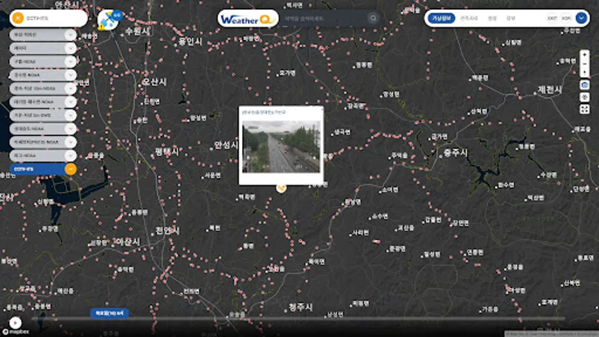Image resolution: width=599 pixels, height=337 pixels.
Task: Click the timeline slider track
Action: point(298,319)
